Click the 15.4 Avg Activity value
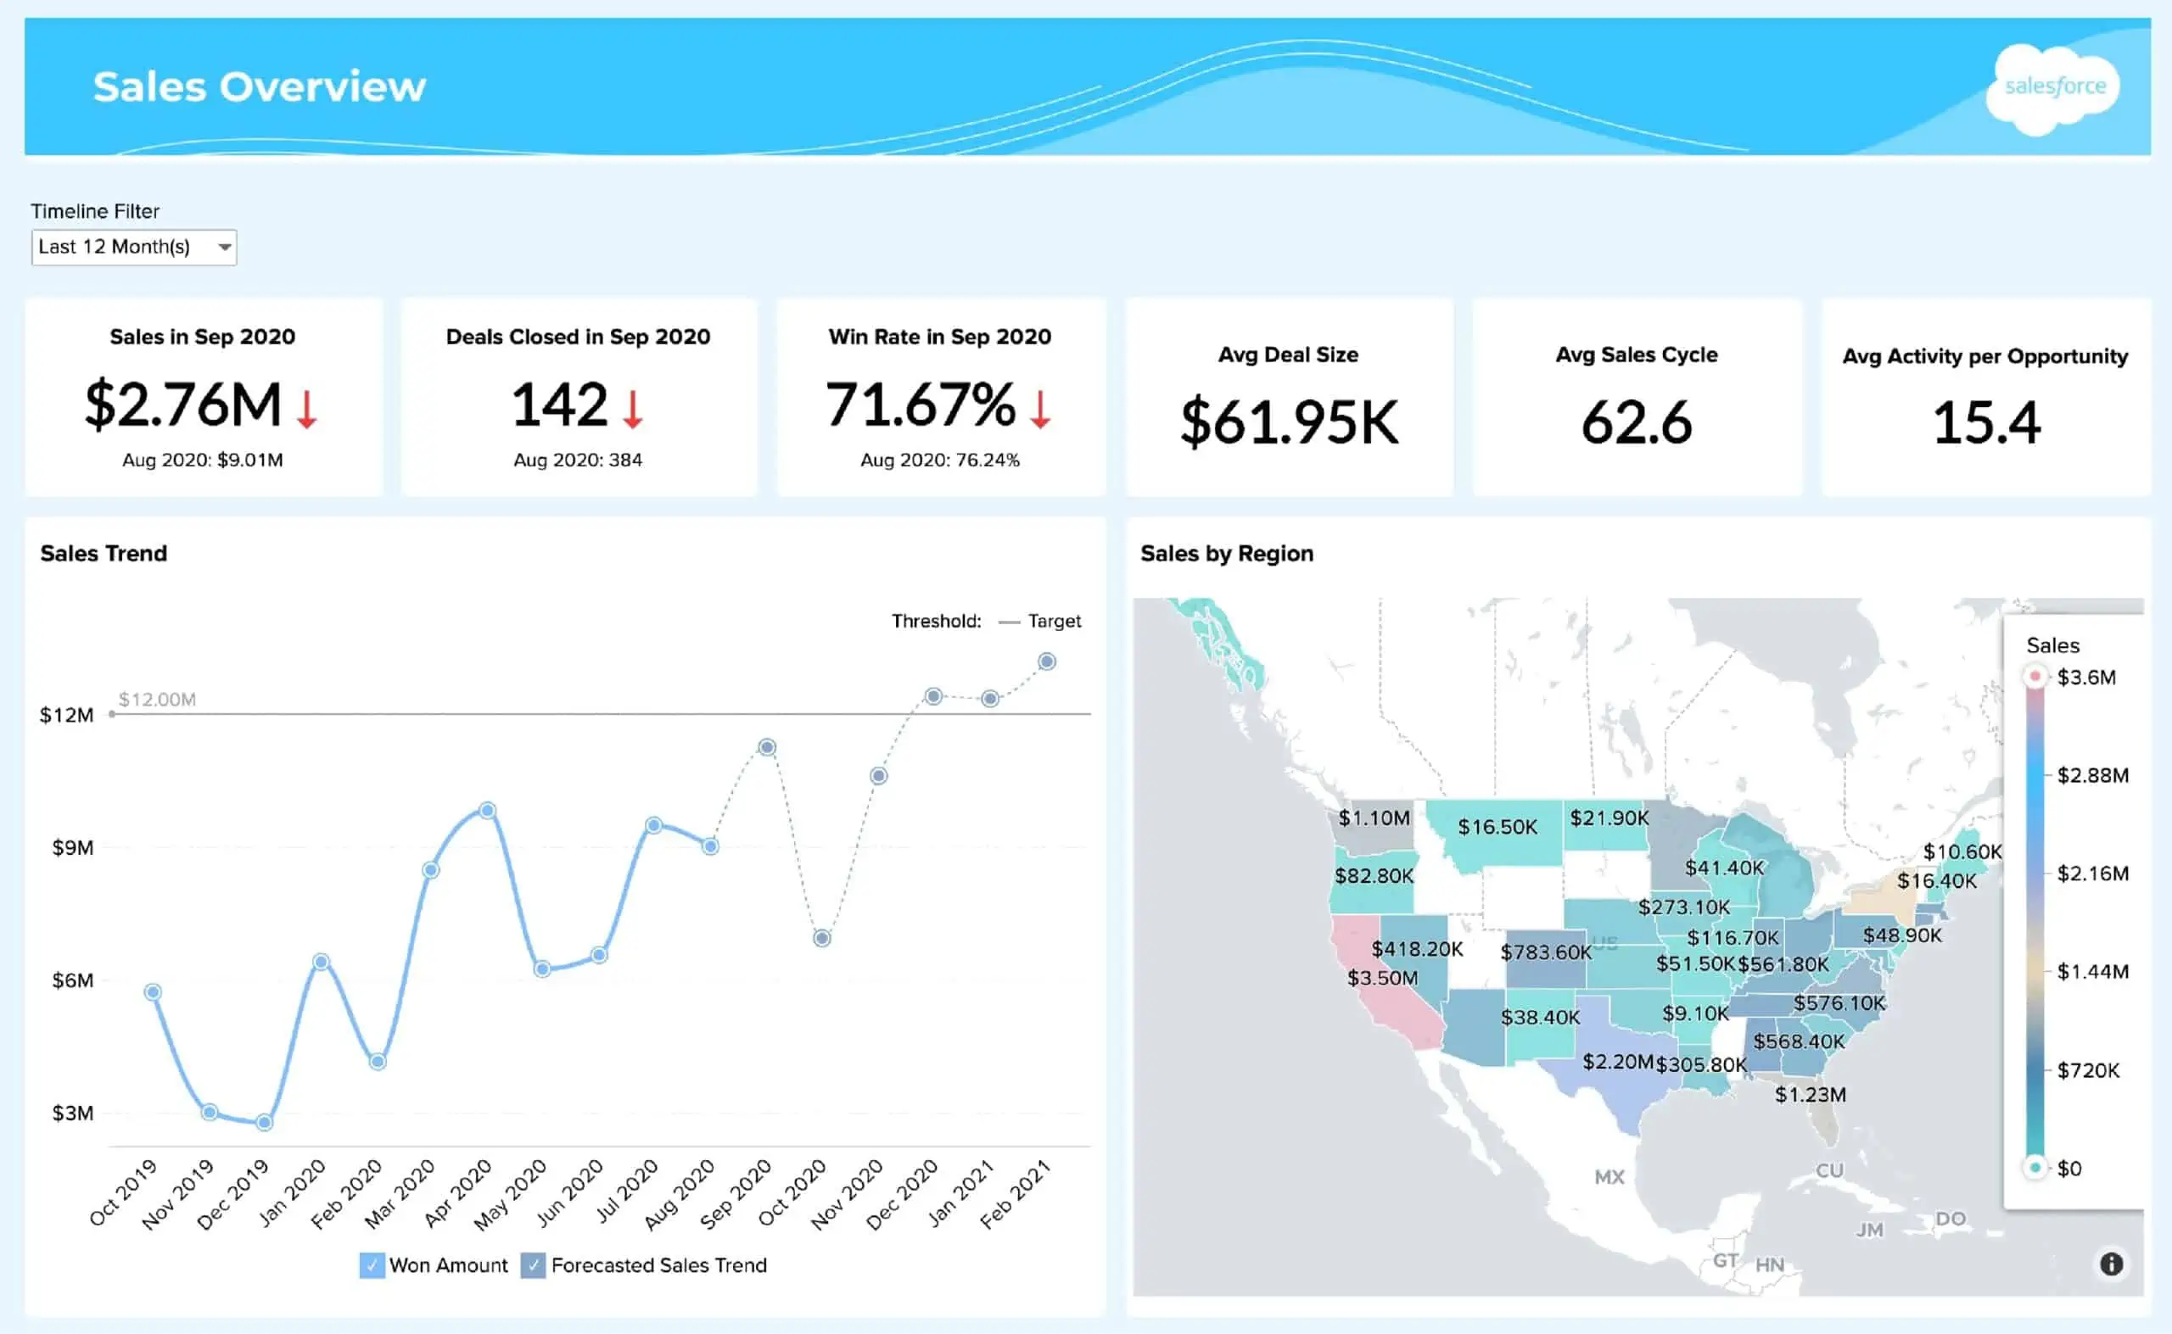The width and height of the screenshot is (2172, 1334). point(1986,422)
